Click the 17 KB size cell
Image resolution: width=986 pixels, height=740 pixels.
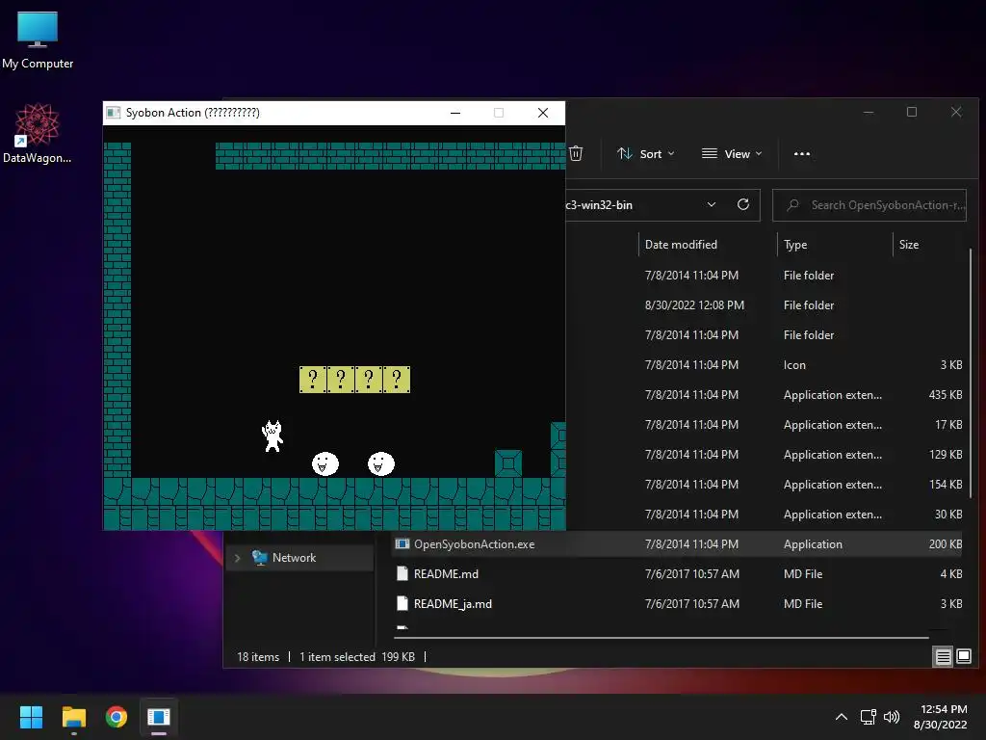coord(948,425)
